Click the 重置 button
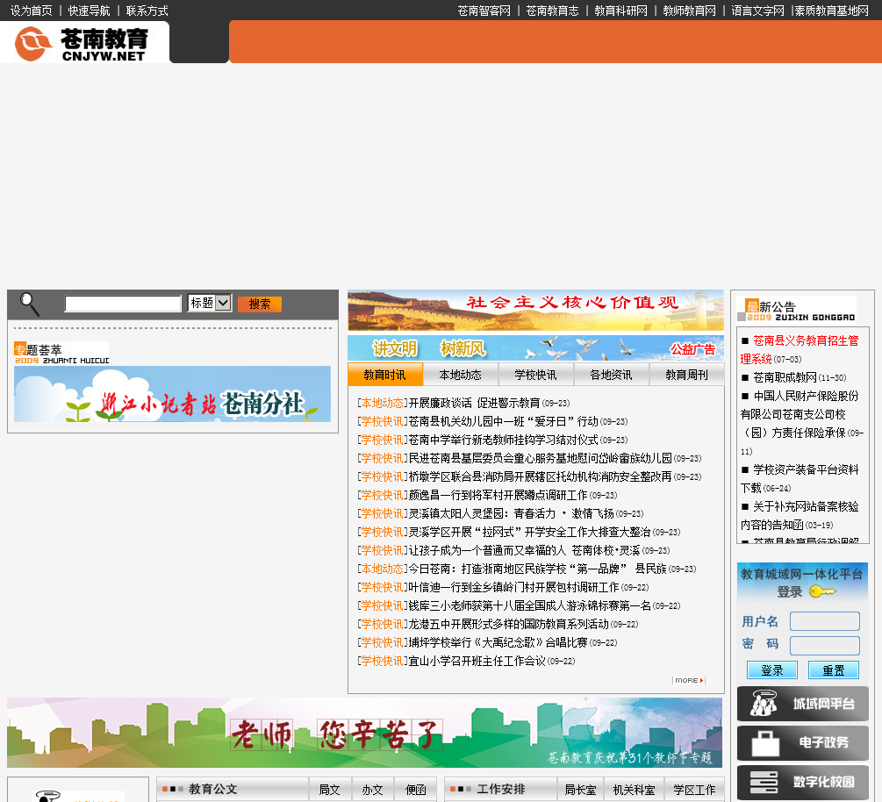The width and height of the screenshot is (882, 802). [834, 670]
